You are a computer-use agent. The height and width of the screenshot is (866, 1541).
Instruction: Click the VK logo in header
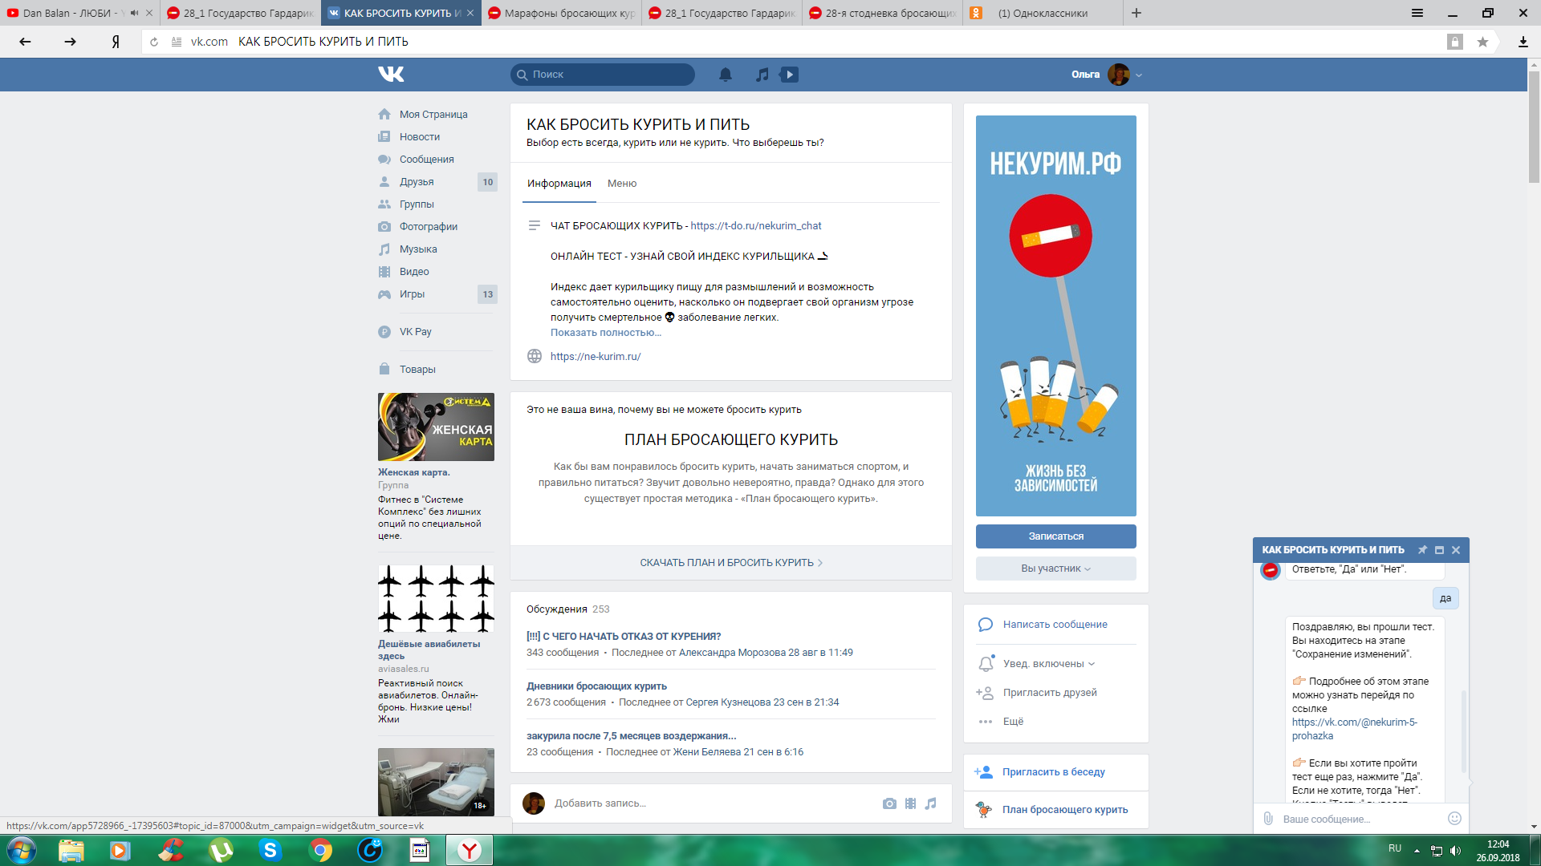391,75
